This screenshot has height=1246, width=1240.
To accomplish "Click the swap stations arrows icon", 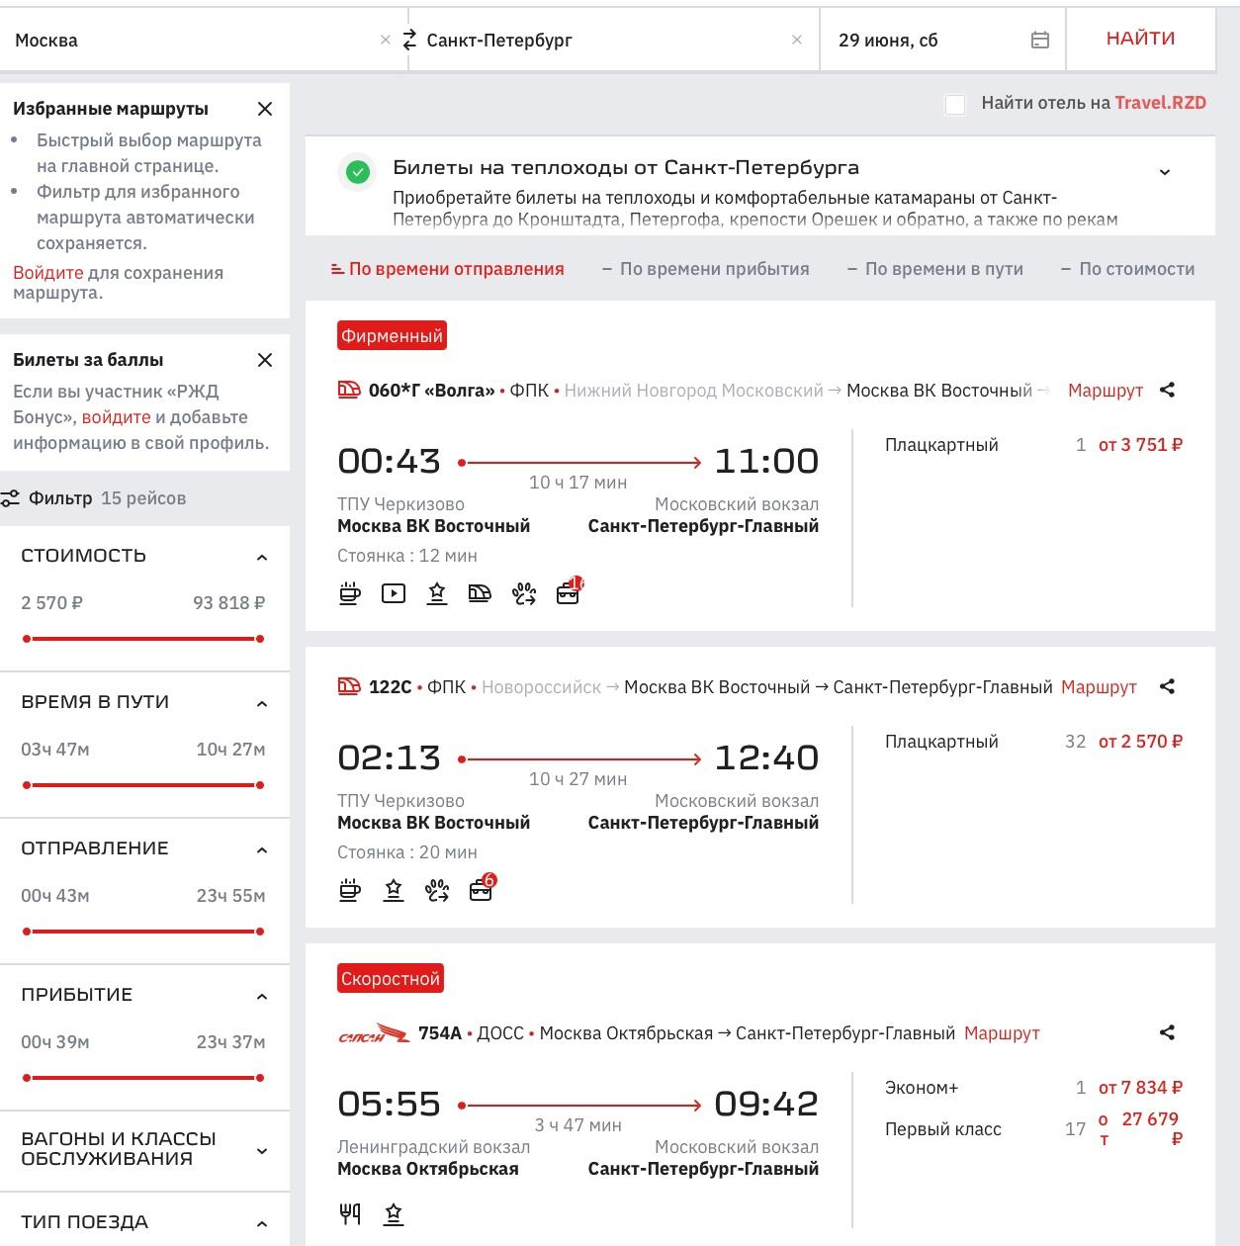I will click(x=409, y=41).
